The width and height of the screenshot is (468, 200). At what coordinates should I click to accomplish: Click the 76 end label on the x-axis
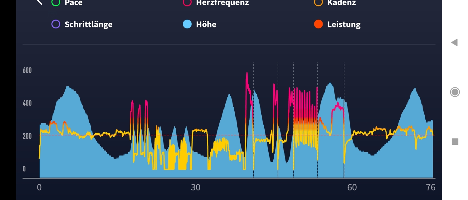(431, 188)
